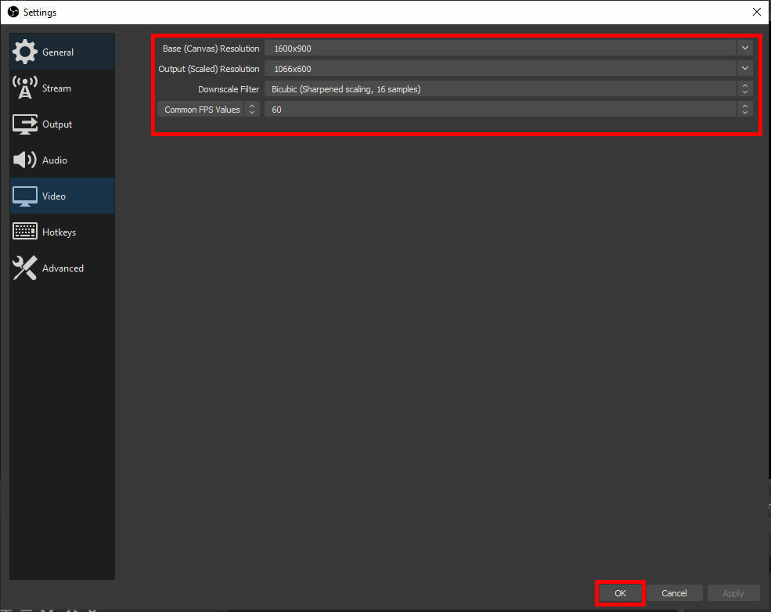This screenshot has width=771, height=612.
Task: Switch to the Stream tab label
Action: 56,88
